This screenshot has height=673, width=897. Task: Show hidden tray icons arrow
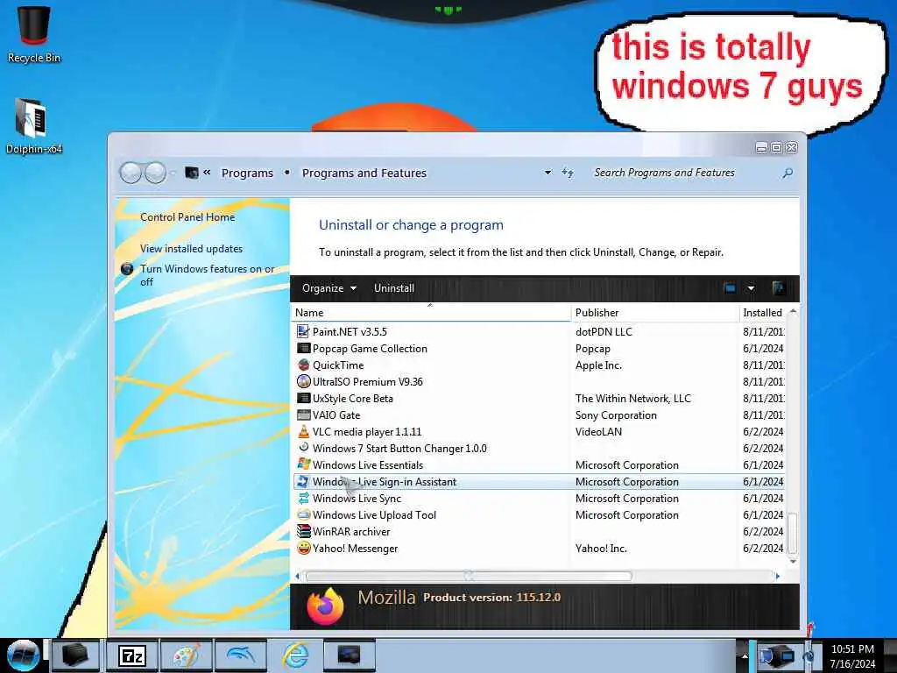[x=745, y=655]
